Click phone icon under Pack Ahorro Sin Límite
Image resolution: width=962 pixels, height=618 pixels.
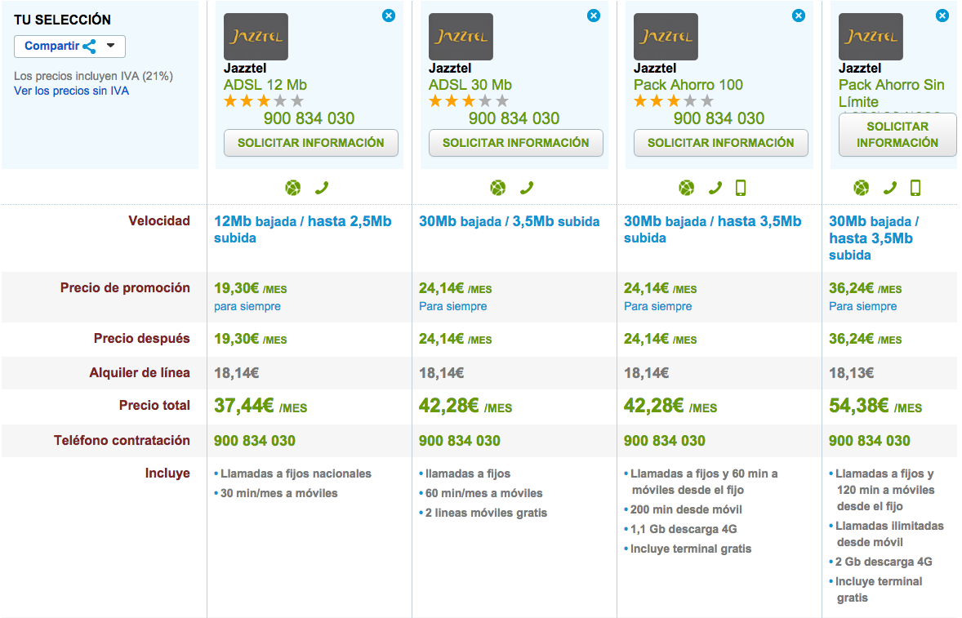tap(889, 188)
